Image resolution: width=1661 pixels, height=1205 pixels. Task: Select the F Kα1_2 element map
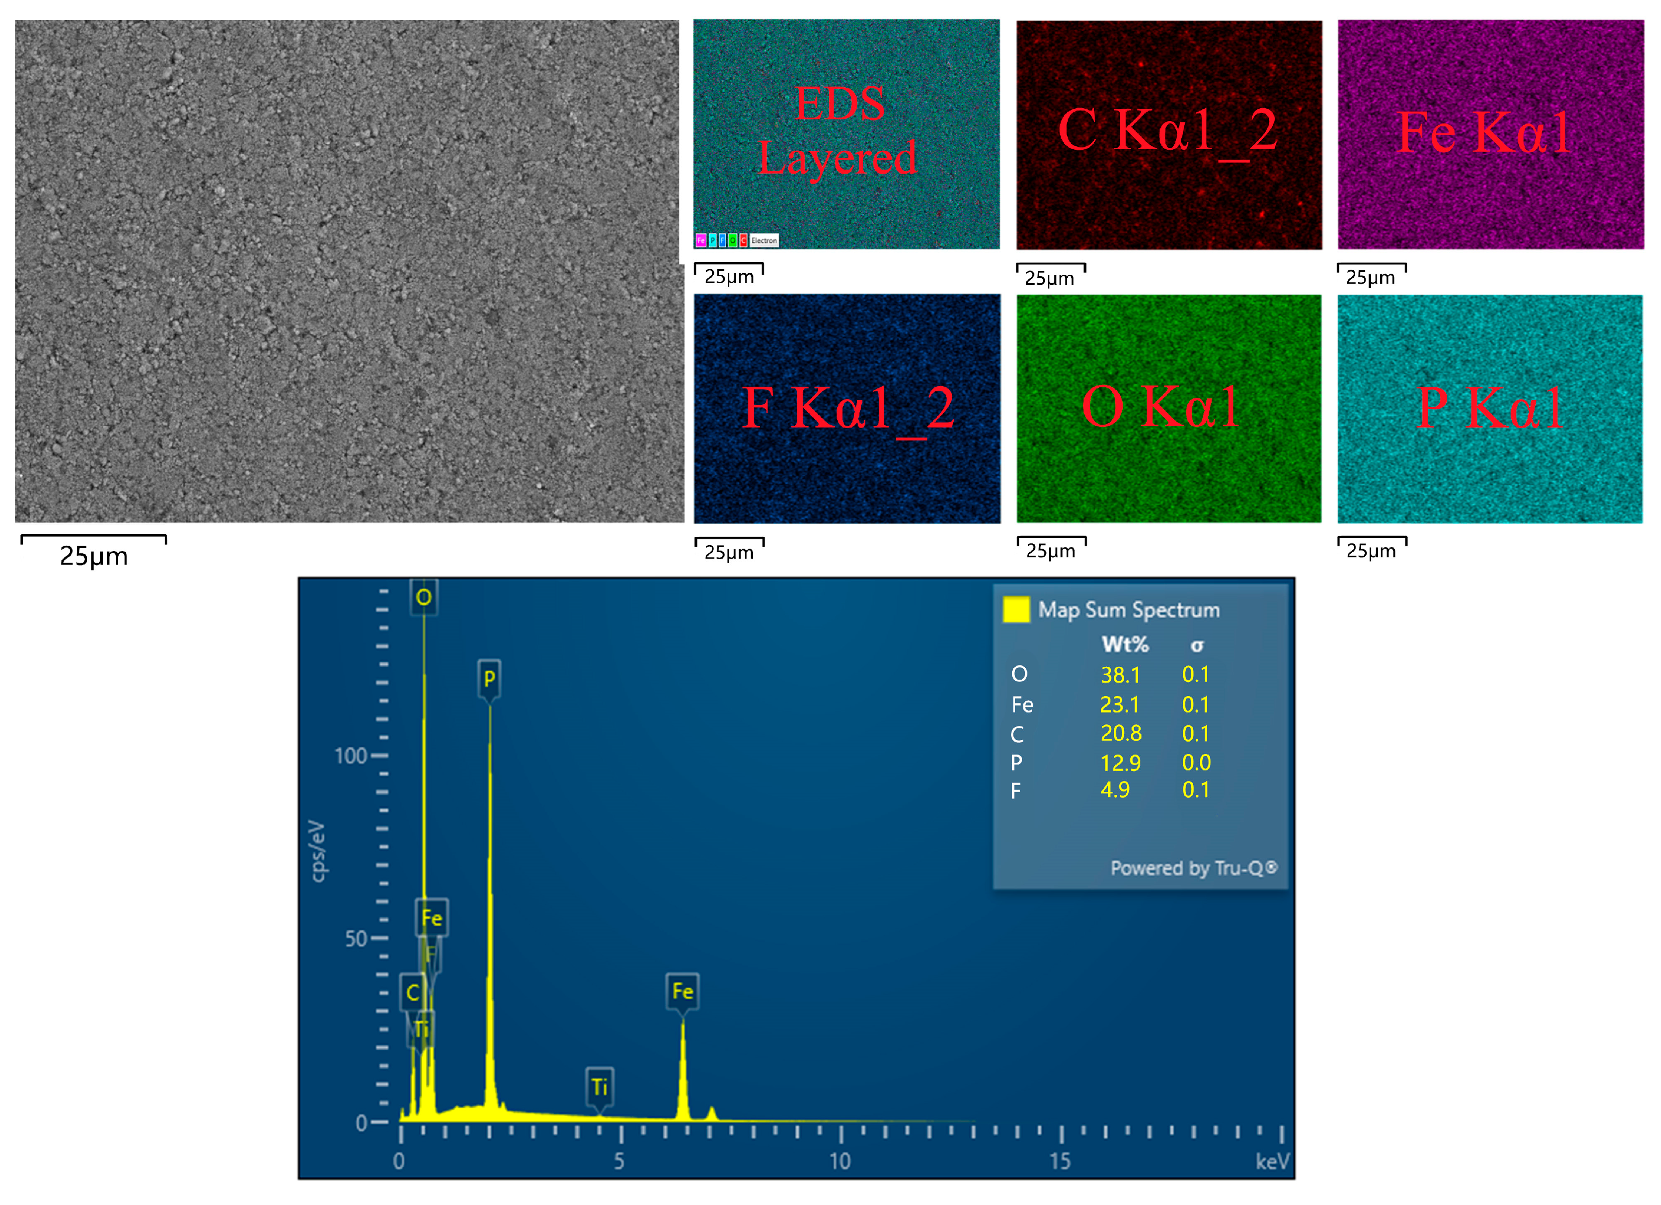[847, 408]
